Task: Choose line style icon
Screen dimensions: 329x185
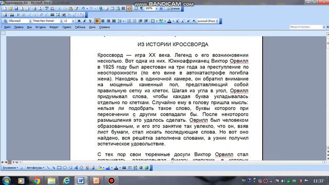Action: [x=124, y=168]
